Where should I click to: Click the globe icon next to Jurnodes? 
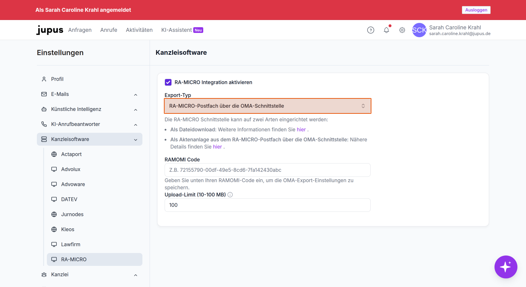54,214
